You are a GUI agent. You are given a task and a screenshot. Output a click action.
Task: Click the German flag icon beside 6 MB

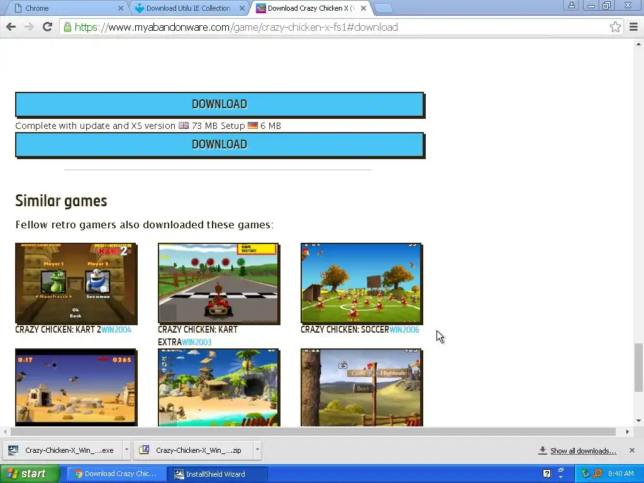253,126
